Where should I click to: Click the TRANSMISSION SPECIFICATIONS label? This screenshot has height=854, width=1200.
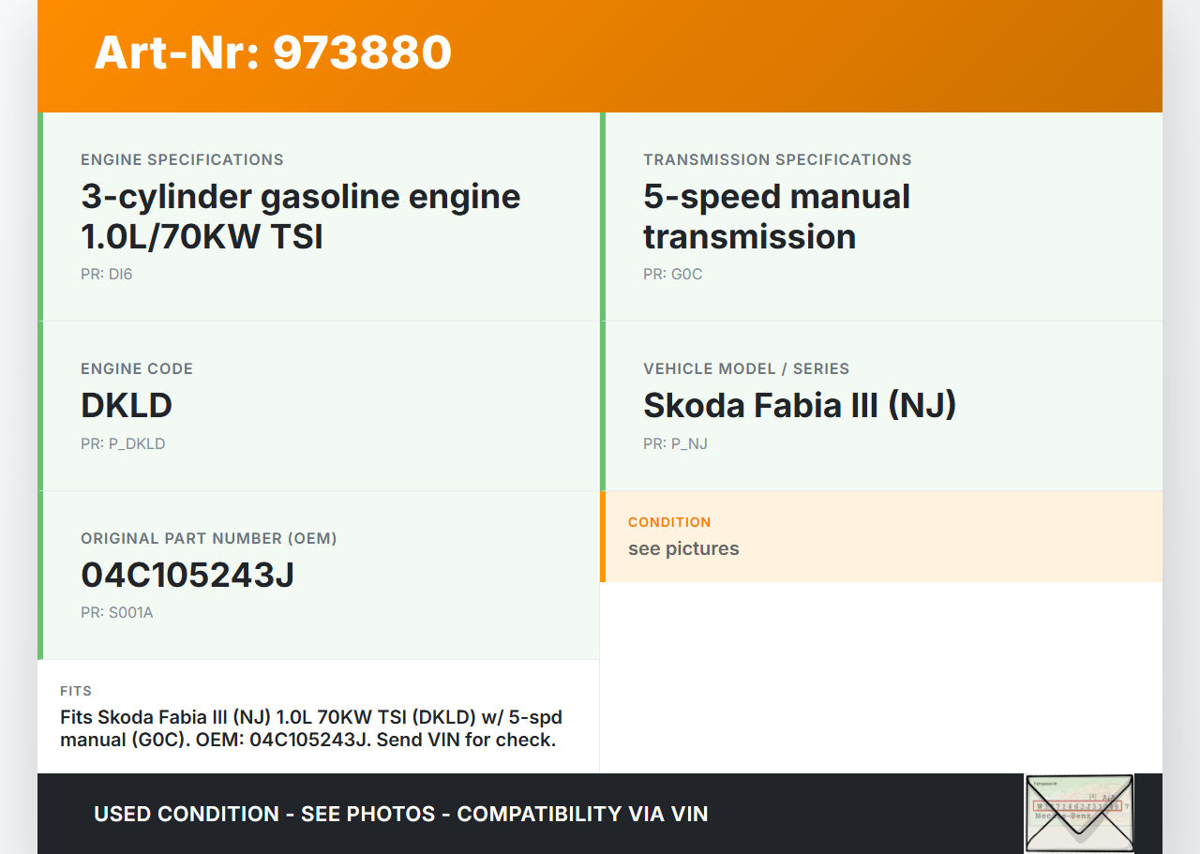[x=777, y=159]
